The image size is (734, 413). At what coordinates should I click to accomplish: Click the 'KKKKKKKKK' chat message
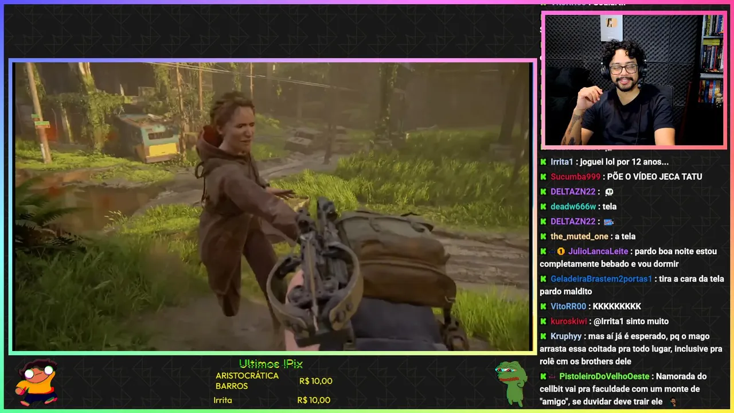(617, 306)
